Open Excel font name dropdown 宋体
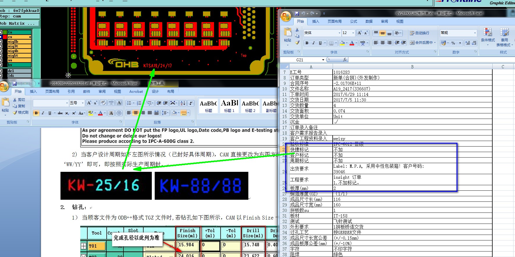 point(339,33)
